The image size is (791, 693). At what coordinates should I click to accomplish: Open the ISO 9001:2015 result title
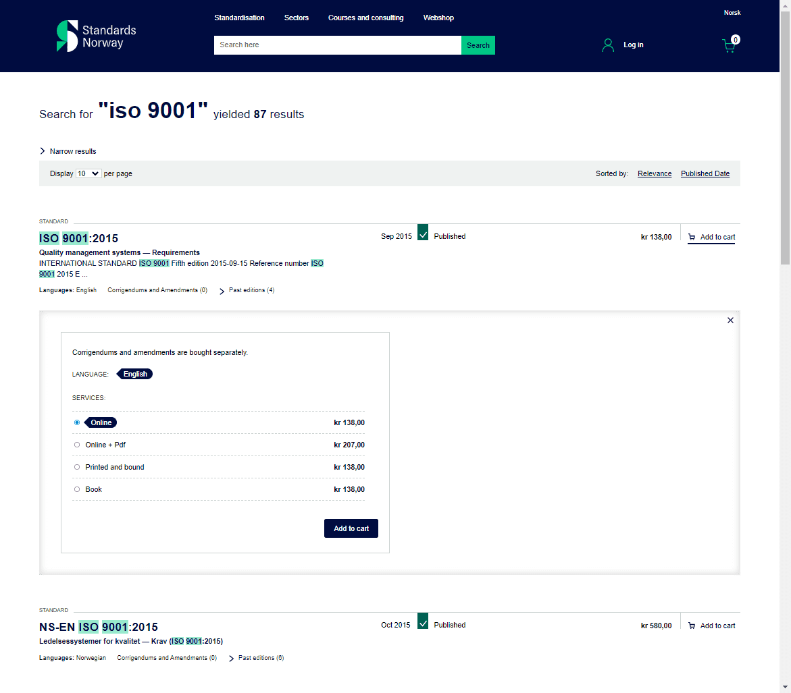79,238
